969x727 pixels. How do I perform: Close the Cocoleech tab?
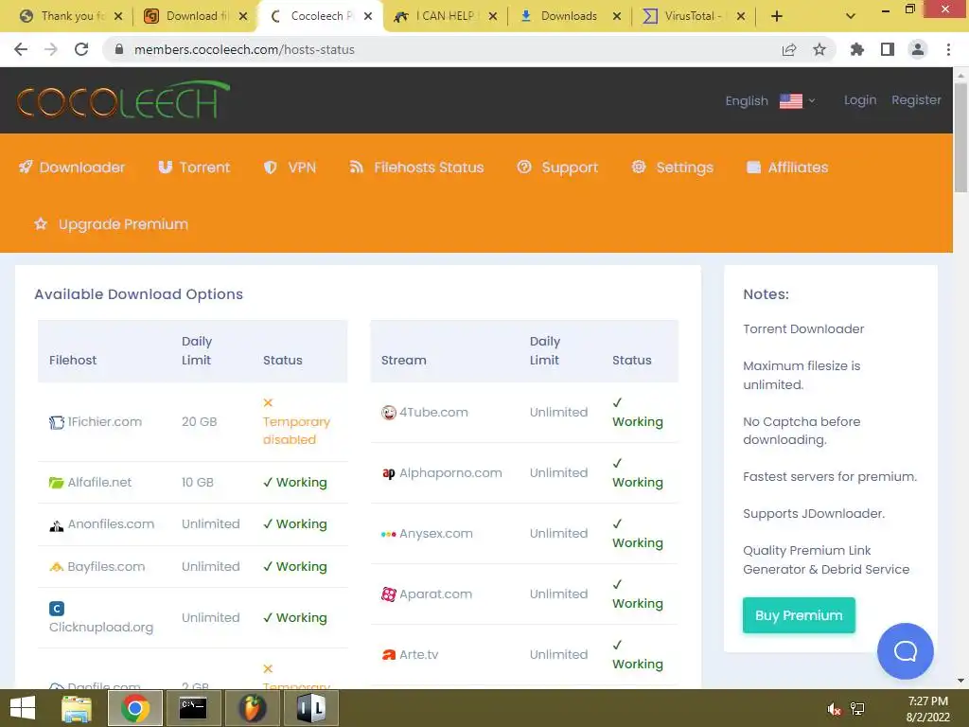tap(368, 16)
